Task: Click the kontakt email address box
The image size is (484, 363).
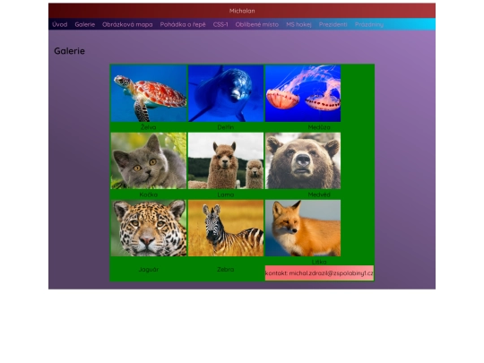Action: click(x=319, y=273)
